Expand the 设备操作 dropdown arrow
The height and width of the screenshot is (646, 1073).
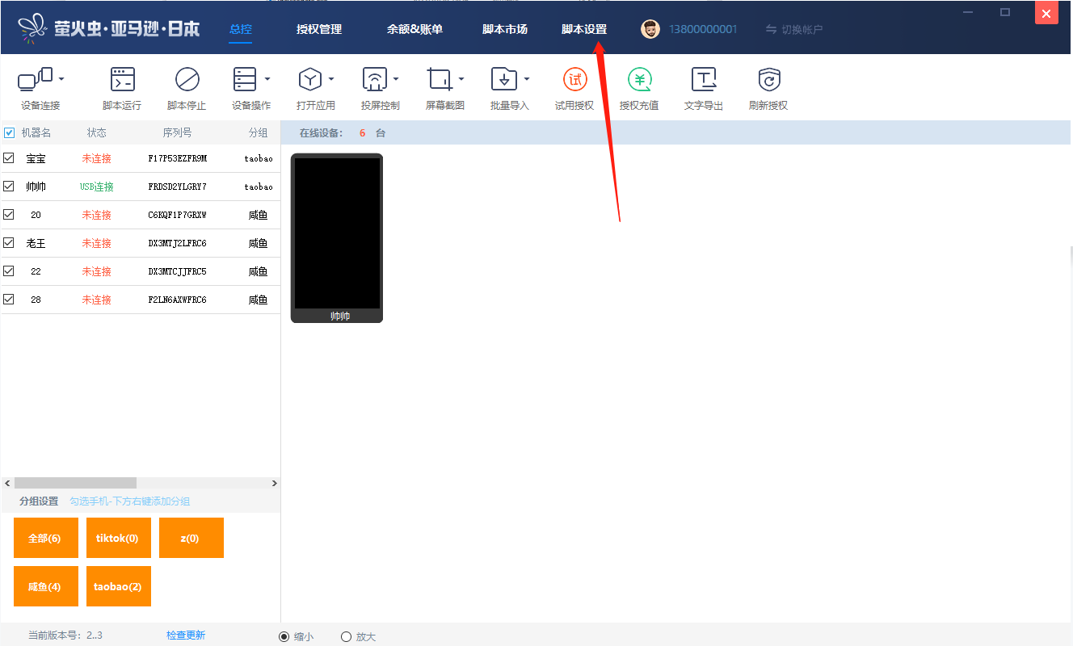tap(267, 79)
